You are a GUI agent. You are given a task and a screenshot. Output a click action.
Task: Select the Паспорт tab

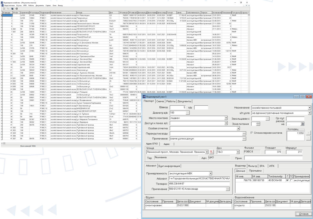point(149,101)
